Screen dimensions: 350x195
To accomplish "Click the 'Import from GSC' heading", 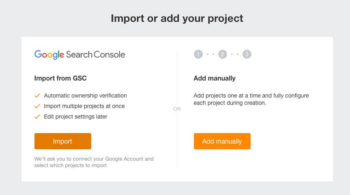I will coord(60,78).
